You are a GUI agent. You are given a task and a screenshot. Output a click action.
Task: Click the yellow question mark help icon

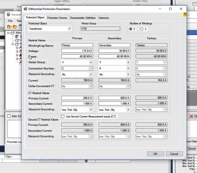(x=185, y=14)
